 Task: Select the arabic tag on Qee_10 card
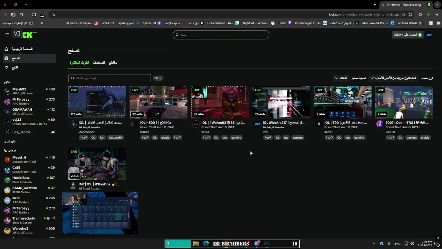click(425, 138)
